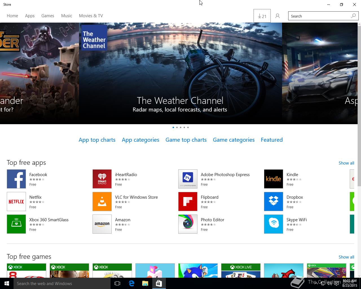This screenshot has height=289, width=361.
Task: Switch to the Music tab
Action: 67,16
